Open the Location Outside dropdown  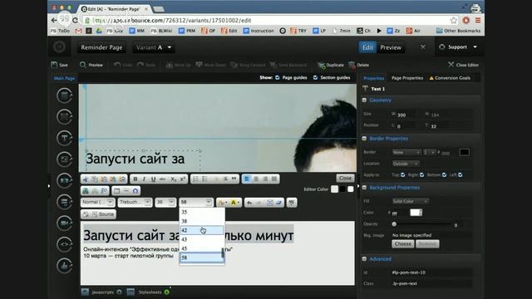(406, 164)
